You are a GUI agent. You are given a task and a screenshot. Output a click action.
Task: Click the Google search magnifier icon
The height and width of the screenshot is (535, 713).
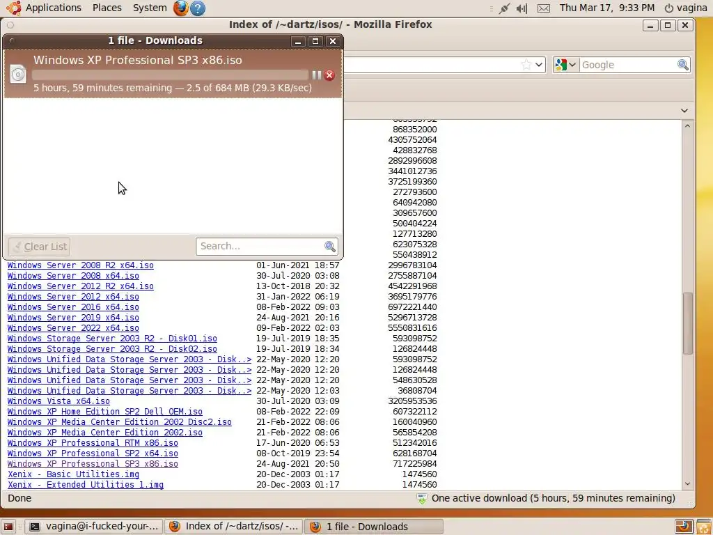682,65
